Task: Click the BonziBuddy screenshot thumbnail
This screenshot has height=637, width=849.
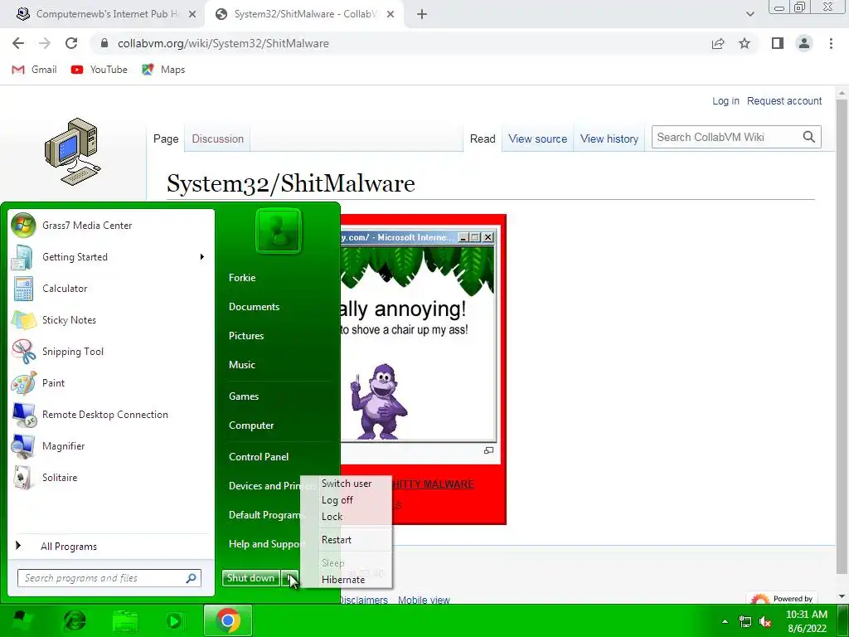Action: pos(418,337)
